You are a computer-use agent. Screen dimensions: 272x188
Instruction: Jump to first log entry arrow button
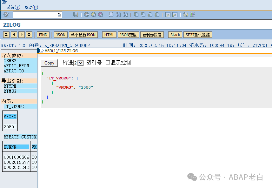(x=6, y=35)
